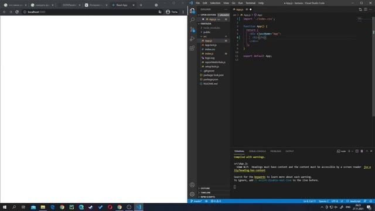Reload the localhost page in browser

(x=17, y=12)
